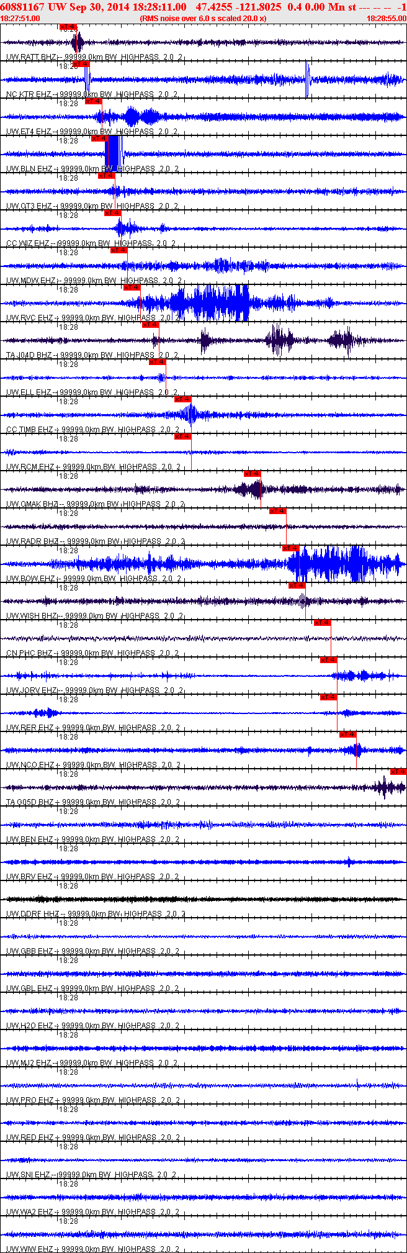Select the pick flag on TA.G05D trace
Screen dimensions: 407x1253
[398, 772]
